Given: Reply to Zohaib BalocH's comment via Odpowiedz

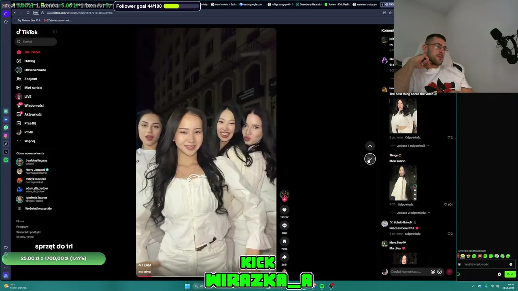Looking at the screenshot, I should click(412, 234).
